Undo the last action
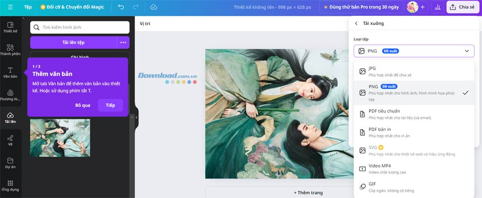This screenshot has width=482, height=198. point(121,7)
